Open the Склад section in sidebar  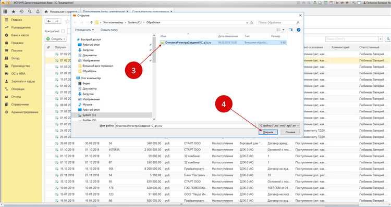15,58
